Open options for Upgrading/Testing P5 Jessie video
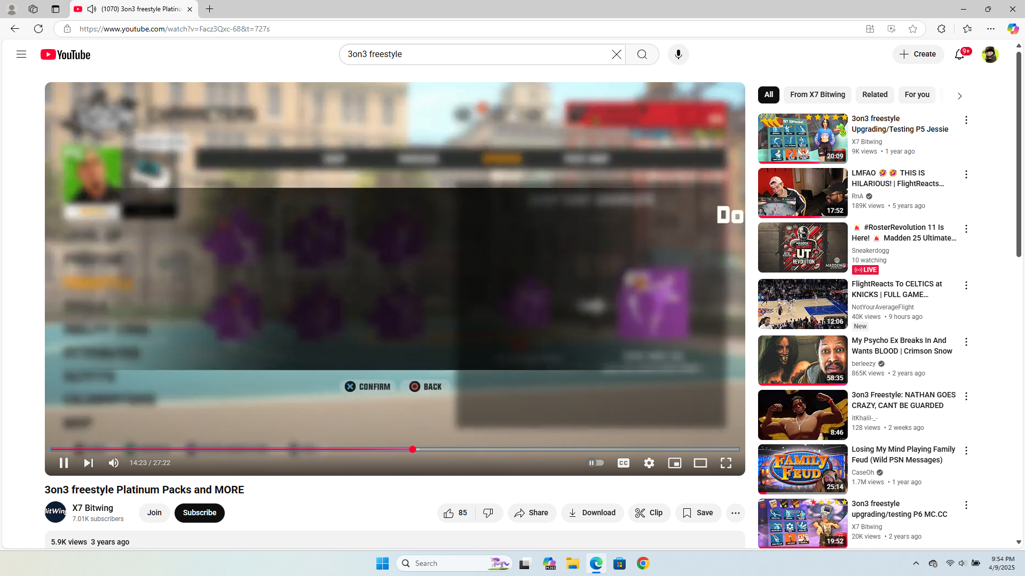Viewport: 1025px width, 576px height. point(966,121)
